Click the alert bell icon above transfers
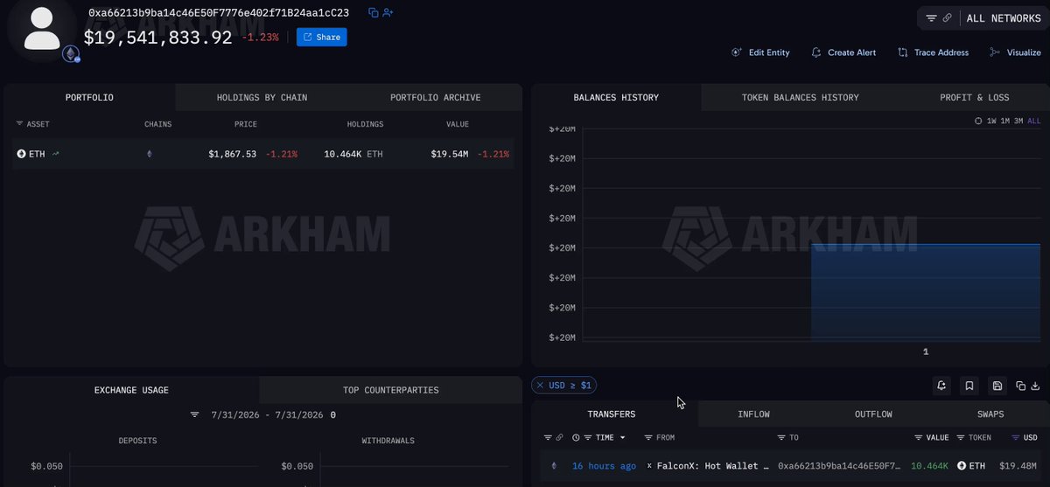Image resolution: width=1050 pixels, height=487 pixels. (x=941, y=385)
